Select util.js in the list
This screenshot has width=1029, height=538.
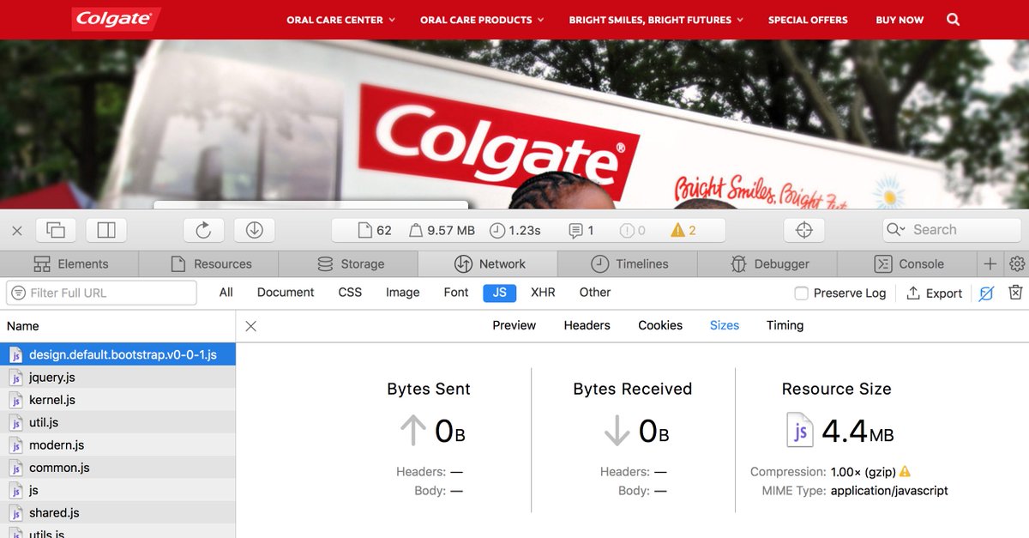(x=117, y=422)
